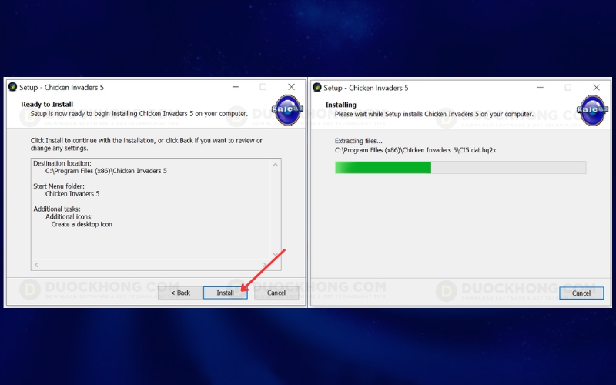Click the Install button in Ready to Install window
This screenshot has width=616, height=385.
click(x=225, y=293)
